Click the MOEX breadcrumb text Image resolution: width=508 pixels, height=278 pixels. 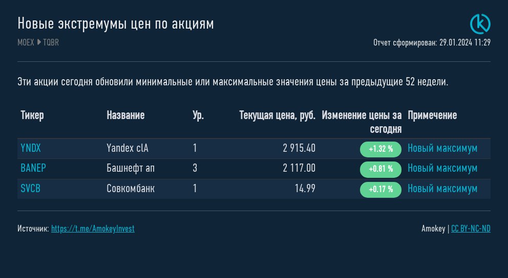pos(26,42)
